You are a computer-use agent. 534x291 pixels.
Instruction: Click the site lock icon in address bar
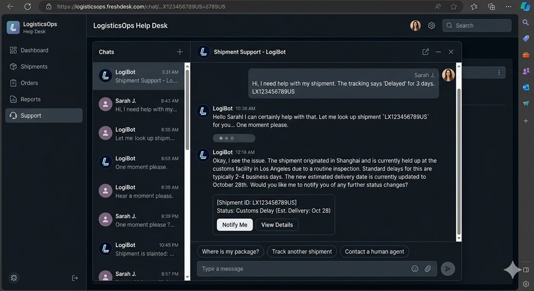pyautogui.click(x=49, y=6)
